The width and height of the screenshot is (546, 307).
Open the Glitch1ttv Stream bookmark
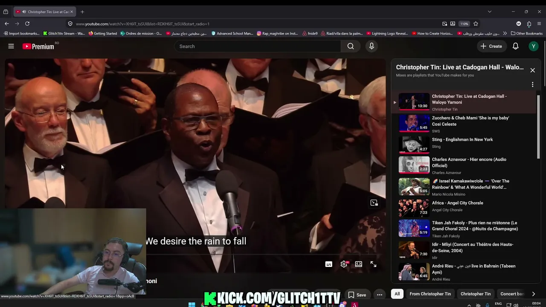tap(64, 33)
